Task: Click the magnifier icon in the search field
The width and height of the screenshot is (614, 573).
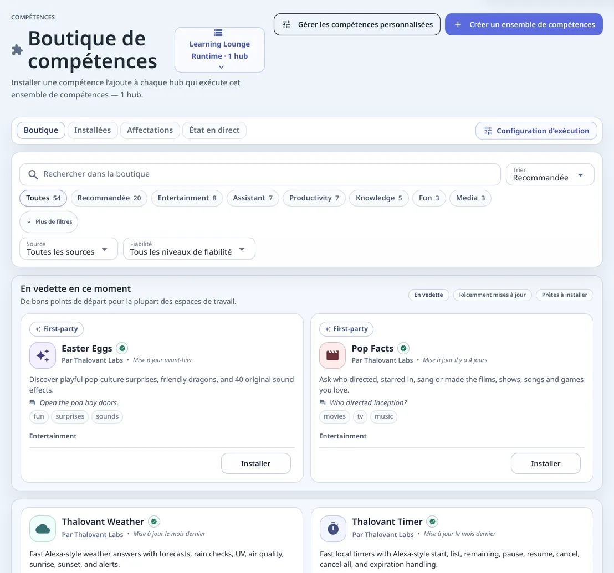Action: click(x=33, y=174)
